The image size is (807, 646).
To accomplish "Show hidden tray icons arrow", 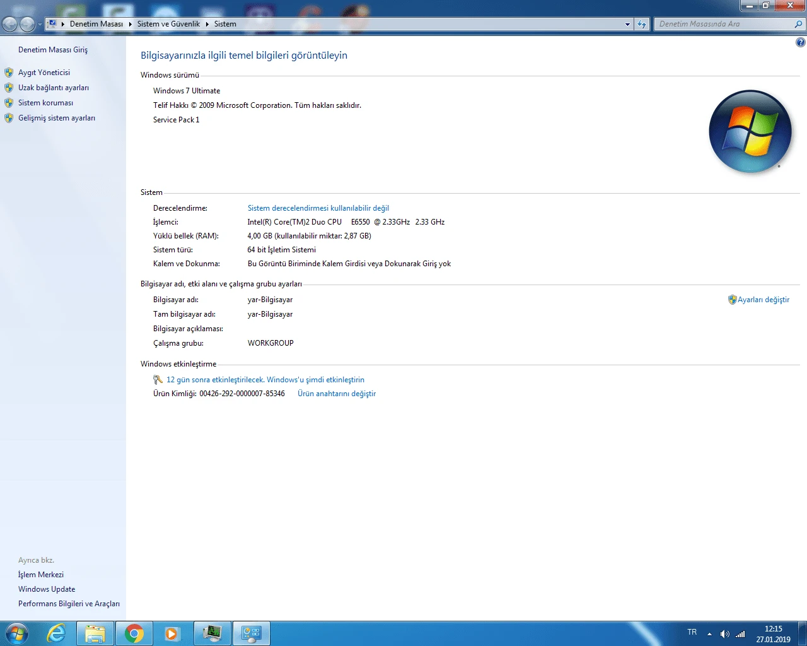I will click(709, 634).
